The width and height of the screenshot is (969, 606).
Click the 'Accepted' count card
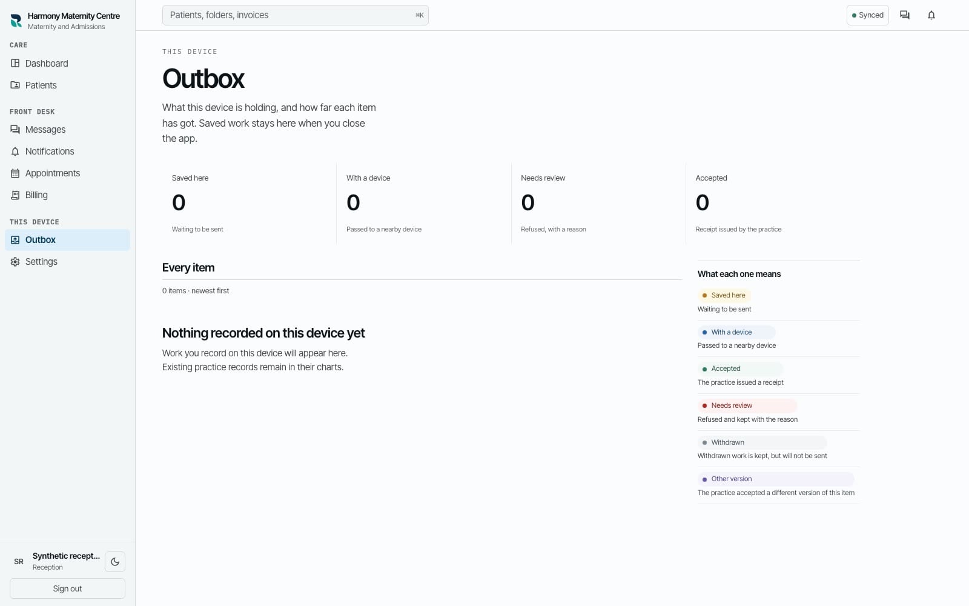coord(773,204)
